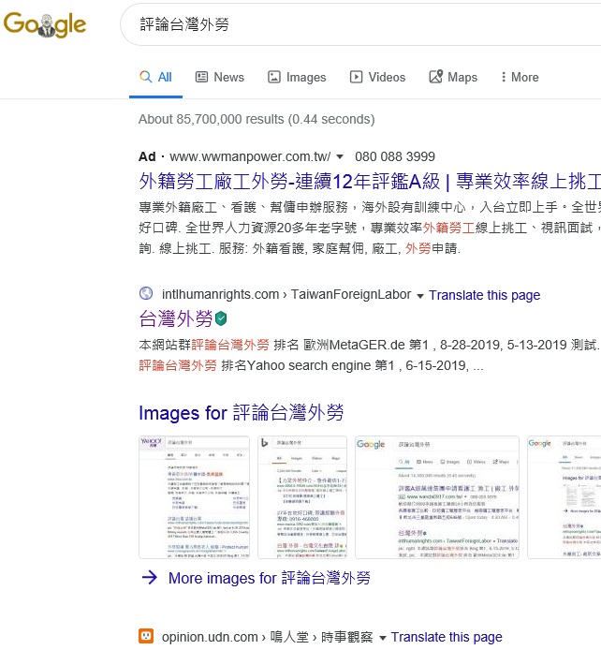Expand the intlhumanrights.com result dropdown arrow

420,296
